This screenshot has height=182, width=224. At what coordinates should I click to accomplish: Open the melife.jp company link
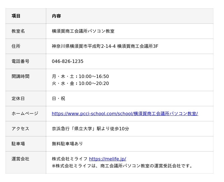107,159
